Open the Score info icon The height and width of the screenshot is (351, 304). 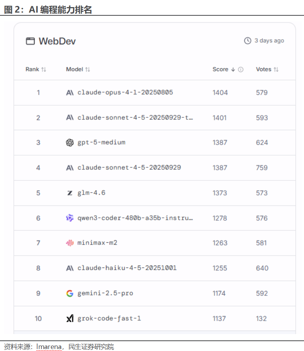241,70
